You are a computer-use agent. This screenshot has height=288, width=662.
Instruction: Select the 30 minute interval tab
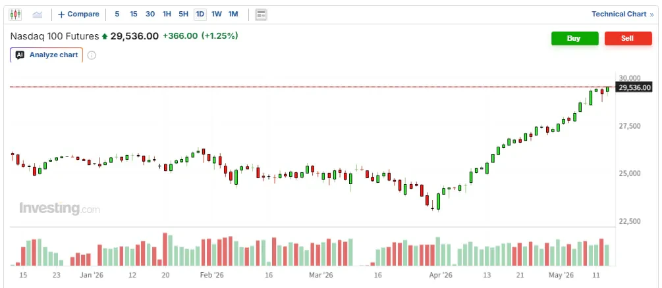click(150, 14)
